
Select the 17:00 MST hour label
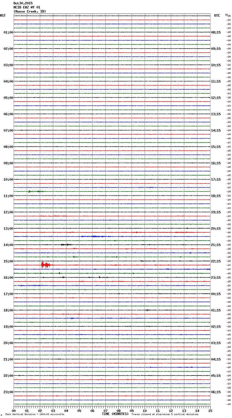(x=8, y=294)
